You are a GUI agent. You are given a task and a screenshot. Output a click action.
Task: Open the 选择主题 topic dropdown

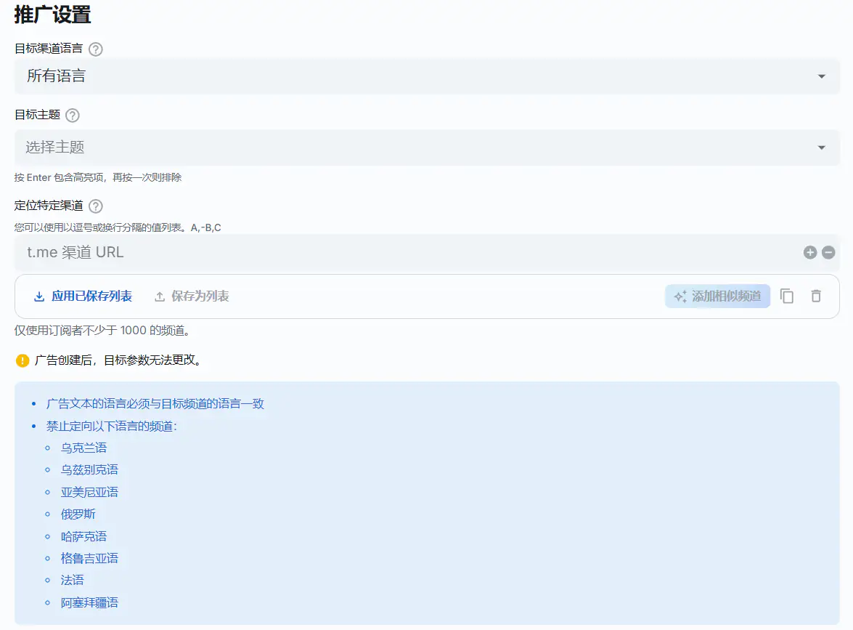(x=427, y=148)
